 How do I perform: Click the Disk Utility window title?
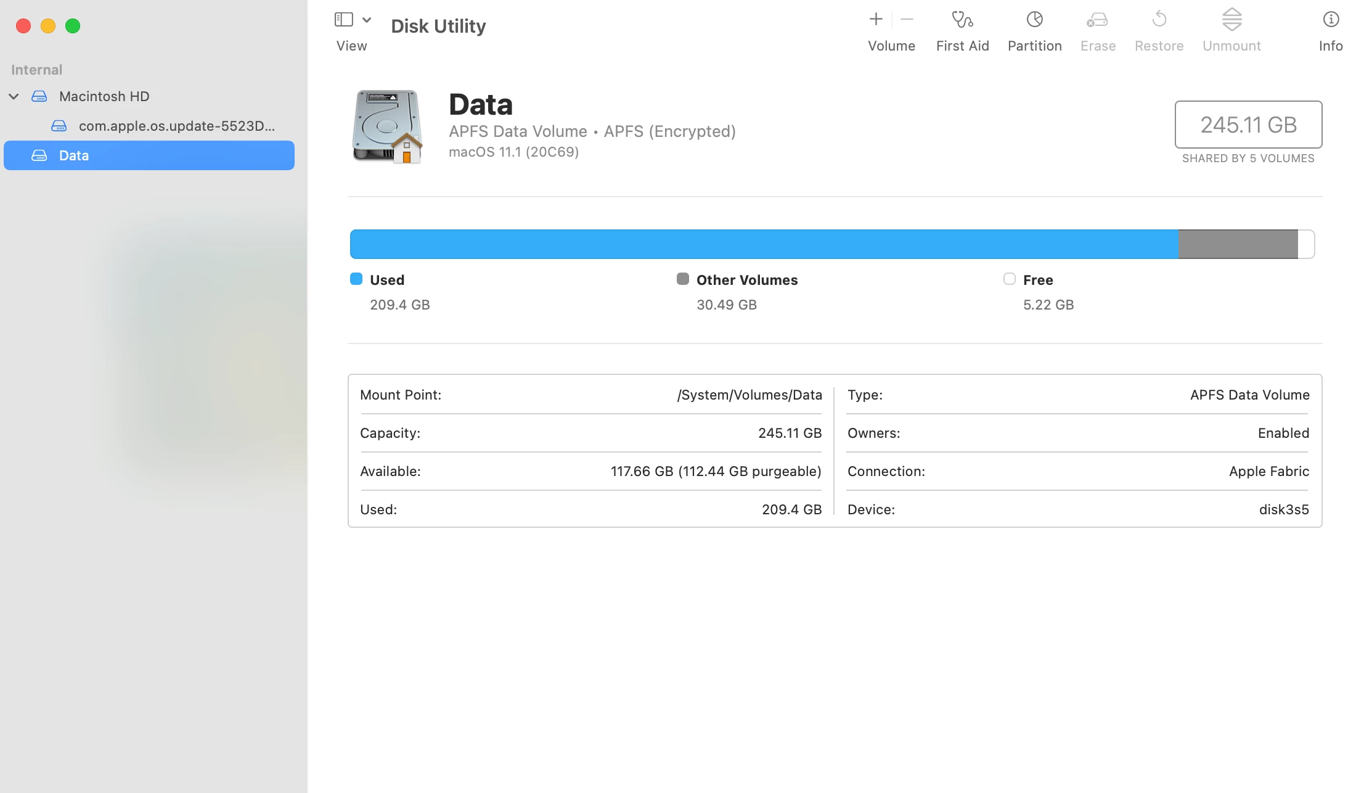coord(438,26)
